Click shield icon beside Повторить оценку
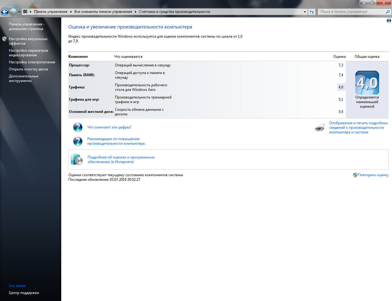Viewport: 392px width, 301px height. point(355,175)
